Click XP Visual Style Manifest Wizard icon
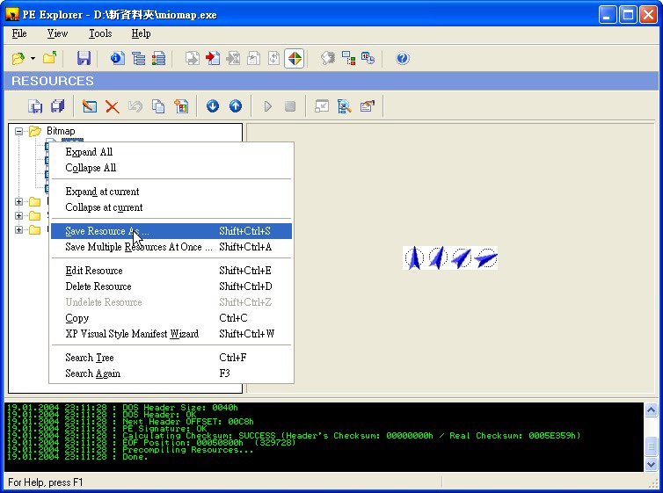The image size is (663, 493). pos(181,106)
